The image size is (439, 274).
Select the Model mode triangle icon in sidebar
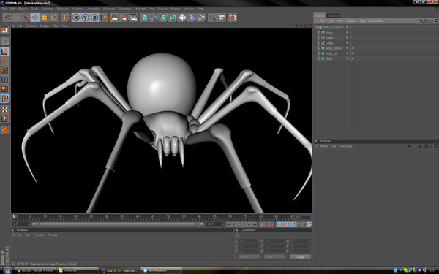5,52
